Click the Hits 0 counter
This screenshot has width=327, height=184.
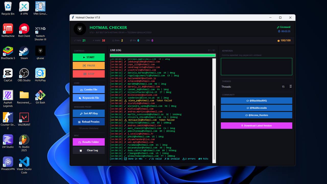pos(134,40)
